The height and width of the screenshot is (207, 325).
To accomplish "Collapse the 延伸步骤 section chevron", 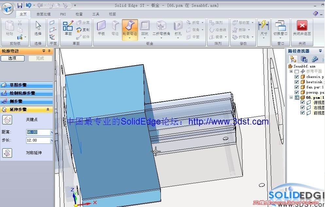I will tap(48, 109).
